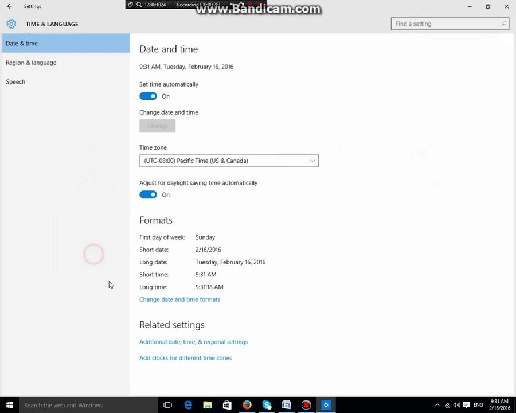Click the Find a setting search box
This screenshot has height=413, width=516.
point(450,24)
